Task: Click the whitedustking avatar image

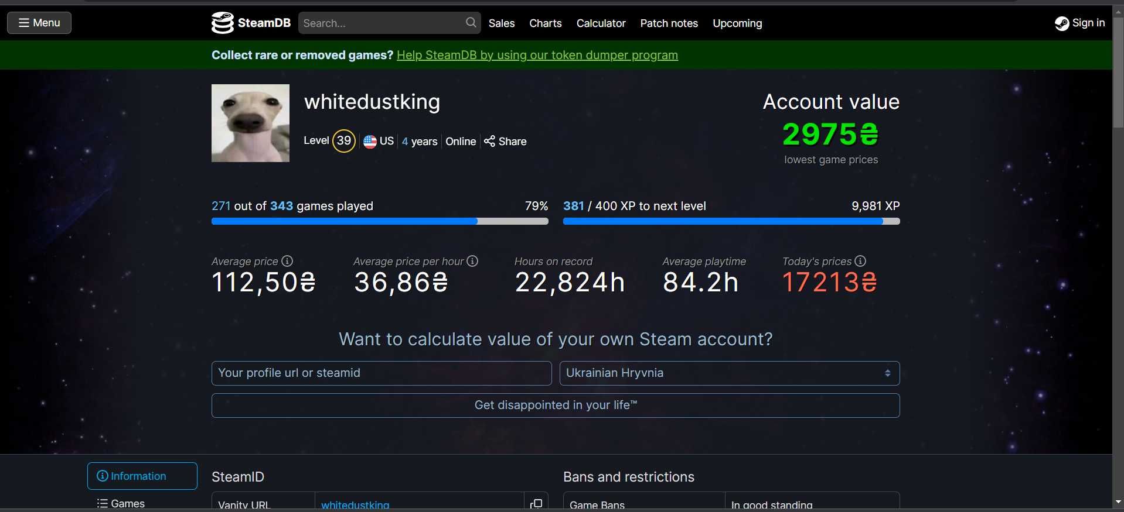Action: [x=250, y=123]
